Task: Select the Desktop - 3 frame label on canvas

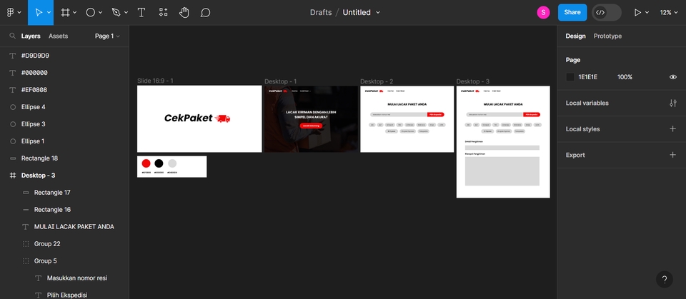Action: click(473, 81)
